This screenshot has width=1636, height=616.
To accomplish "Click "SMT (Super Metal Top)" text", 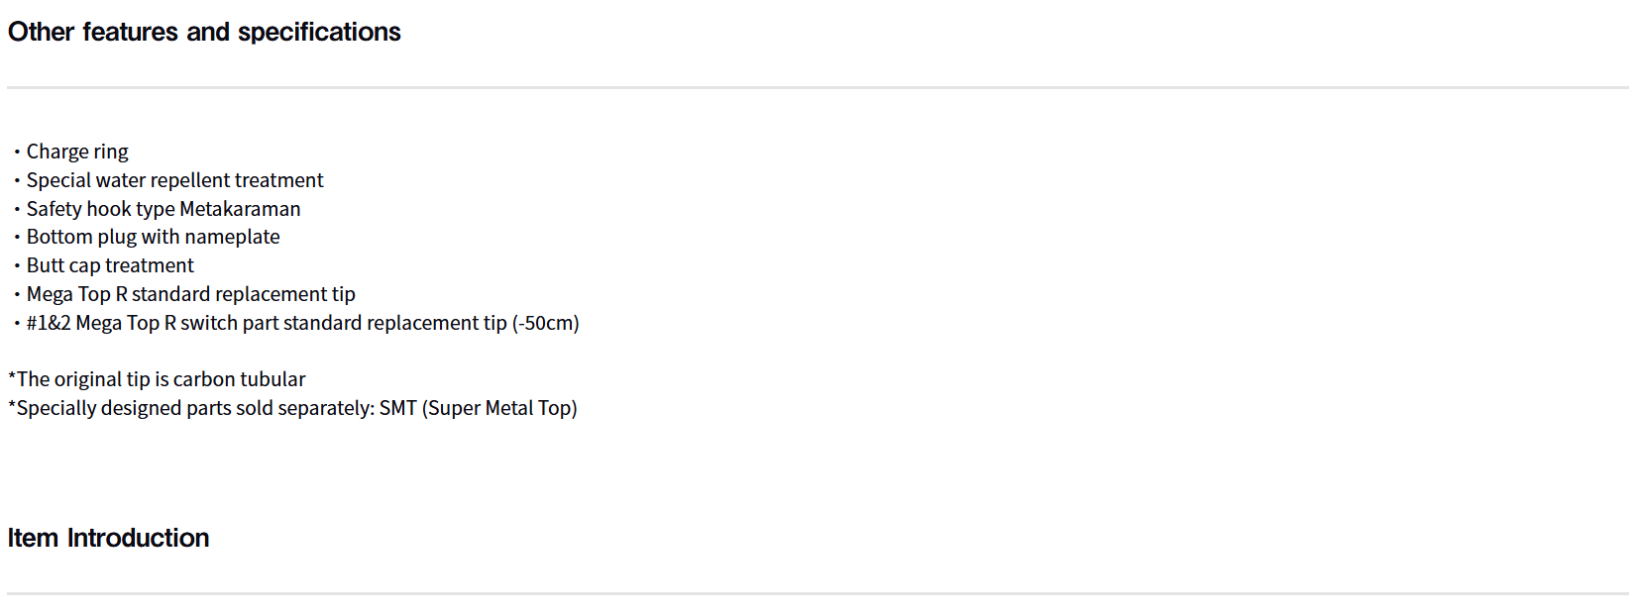I will click(478, 408).
